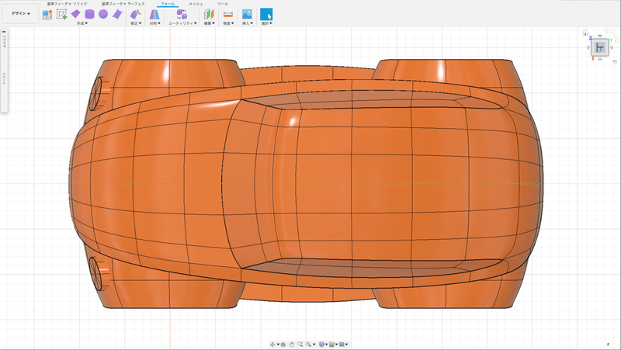Open the display settings dropdown in navigation bar

tap(323, 344)
